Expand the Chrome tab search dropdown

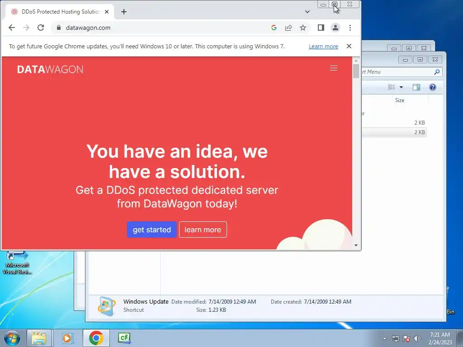pyautogui.click(x=307, y=12)
